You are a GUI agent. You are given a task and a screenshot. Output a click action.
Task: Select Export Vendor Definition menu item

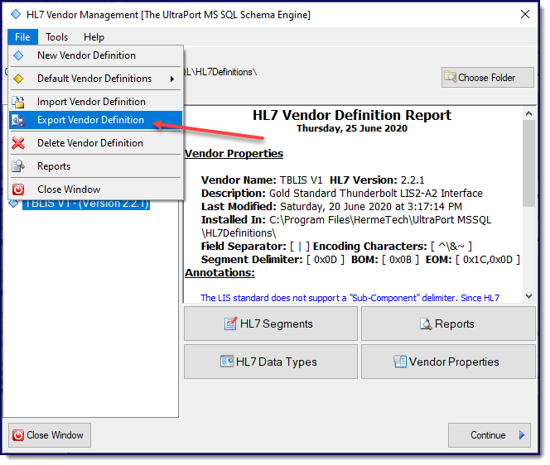[96, 120]
